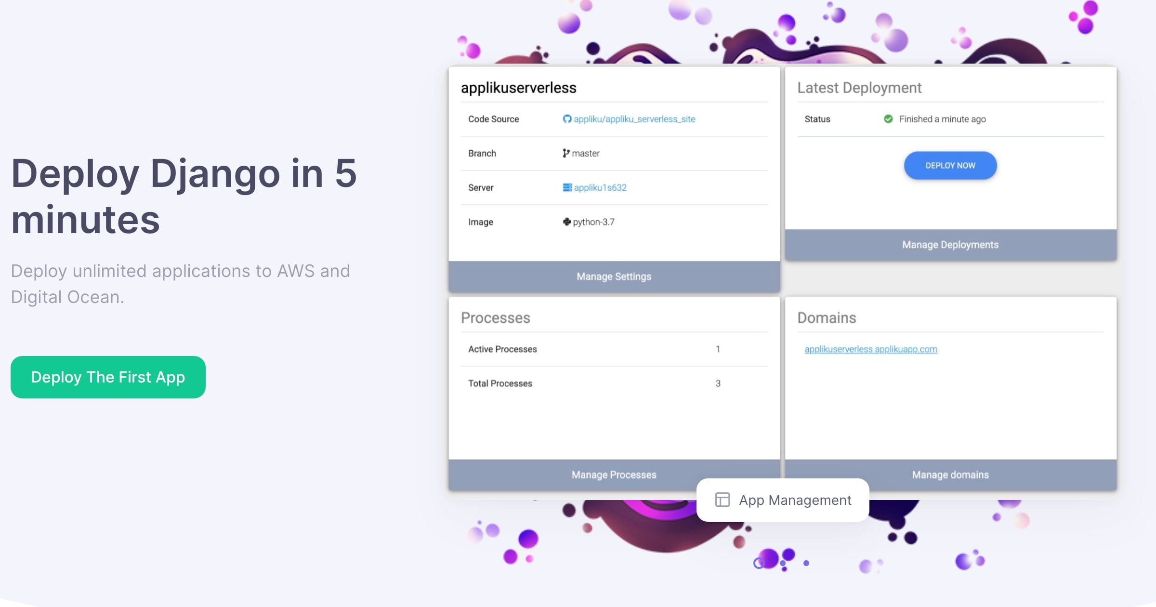Visit applikuserverless.applikuapp.com domain link
The height and width of the screenshot is (607, 1156).
870,349
